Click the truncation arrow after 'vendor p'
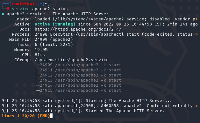The height and width of the screenshot is (123, 200). (x=196, y=19)
